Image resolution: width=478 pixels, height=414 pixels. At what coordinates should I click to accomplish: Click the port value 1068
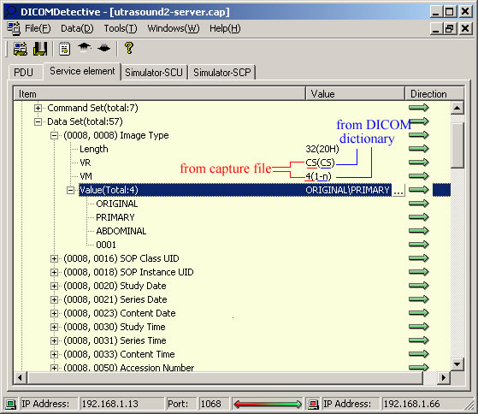coord(214,405)
